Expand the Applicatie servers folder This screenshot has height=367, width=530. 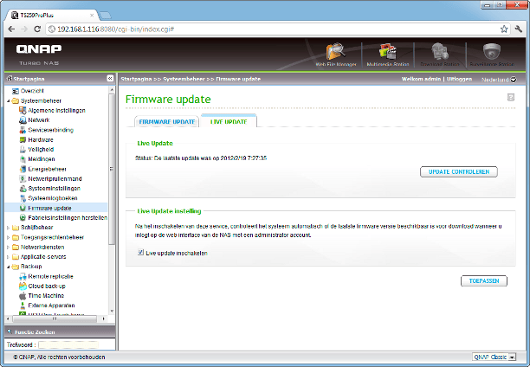(x=9, y=257)
